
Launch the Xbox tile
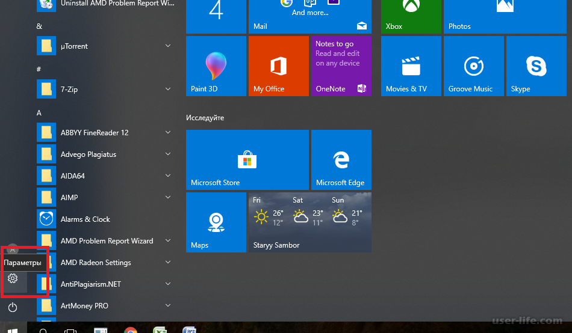coord(411,16)
